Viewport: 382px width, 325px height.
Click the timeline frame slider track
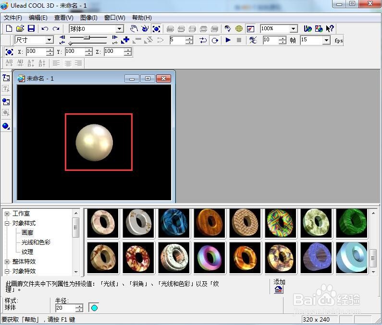click(88, 37)
